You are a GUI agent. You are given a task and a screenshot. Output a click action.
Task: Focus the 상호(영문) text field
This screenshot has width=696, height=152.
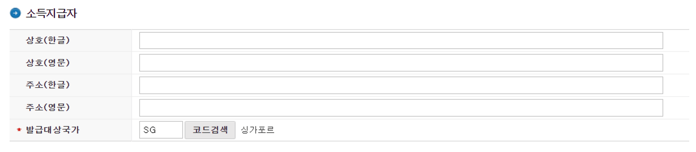[401, 63]
